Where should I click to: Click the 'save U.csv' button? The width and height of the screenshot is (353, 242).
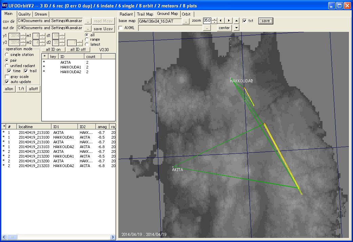click(x=103, y=28)
